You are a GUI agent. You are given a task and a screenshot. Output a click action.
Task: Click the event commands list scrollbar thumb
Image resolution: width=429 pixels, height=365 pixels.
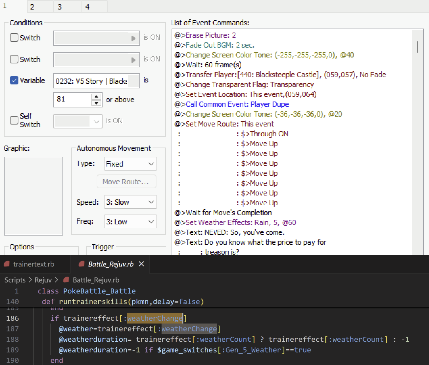coord(417,47)
